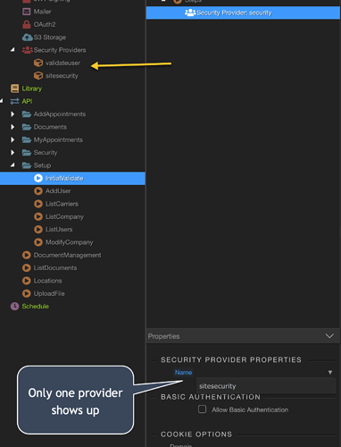Collapse the Setup folder
This screenshot has width=341, height=447.
12,164
